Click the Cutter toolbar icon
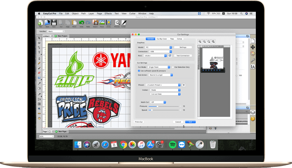The height and width of the screenshot is (168, 292). click(124, 23)
